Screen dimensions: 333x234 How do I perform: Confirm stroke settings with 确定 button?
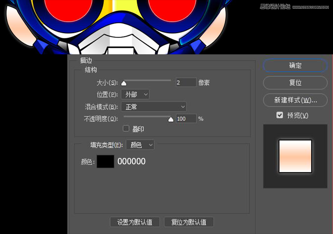coord(295,66)
